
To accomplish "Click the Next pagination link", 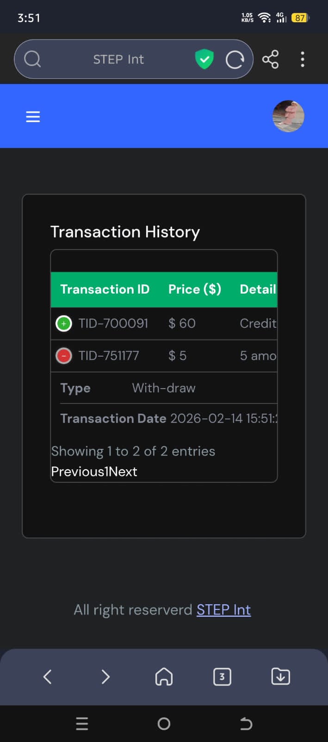I will pyautogui.click(x=123, y=472).
